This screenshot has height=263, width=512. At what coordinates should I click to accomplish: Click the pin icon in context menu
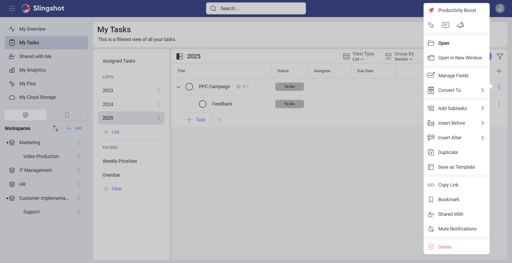coord(431,25)
